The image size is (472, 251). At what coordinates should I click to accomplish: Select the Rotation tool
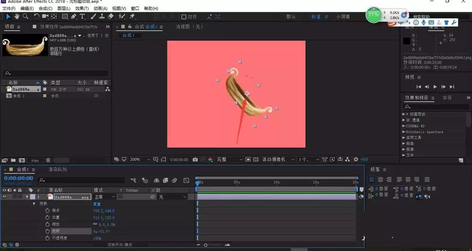click(36, 16)
